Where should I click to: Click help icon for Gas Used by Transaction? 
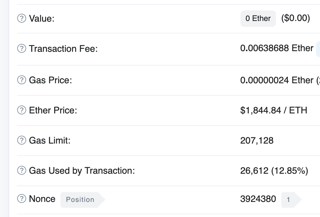(x=22, y=170)
